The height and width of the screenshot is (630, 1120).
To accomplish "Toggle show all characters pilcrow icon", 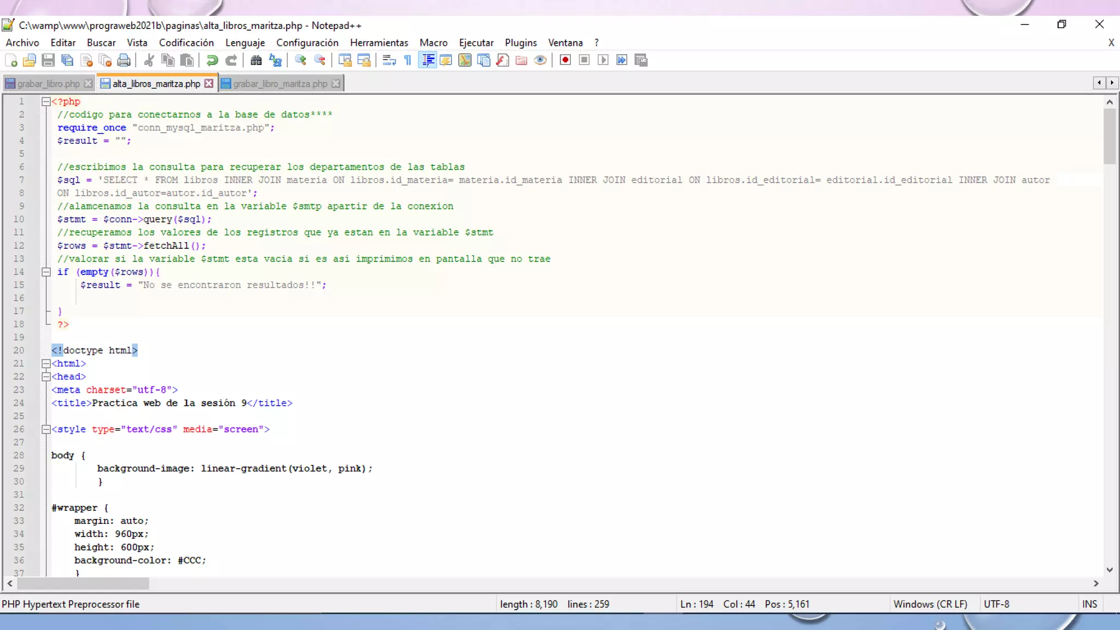I will click(407, 60).
